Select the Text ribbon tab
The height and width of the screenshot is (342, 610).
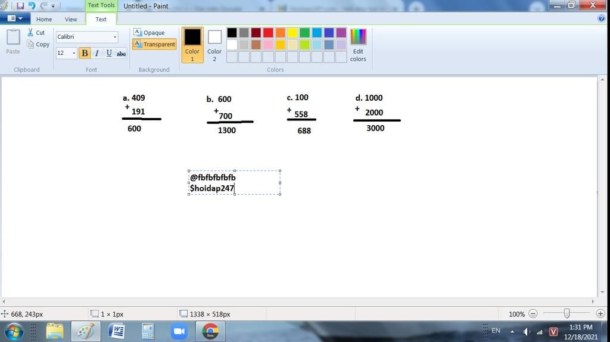[x=101, y=19]
